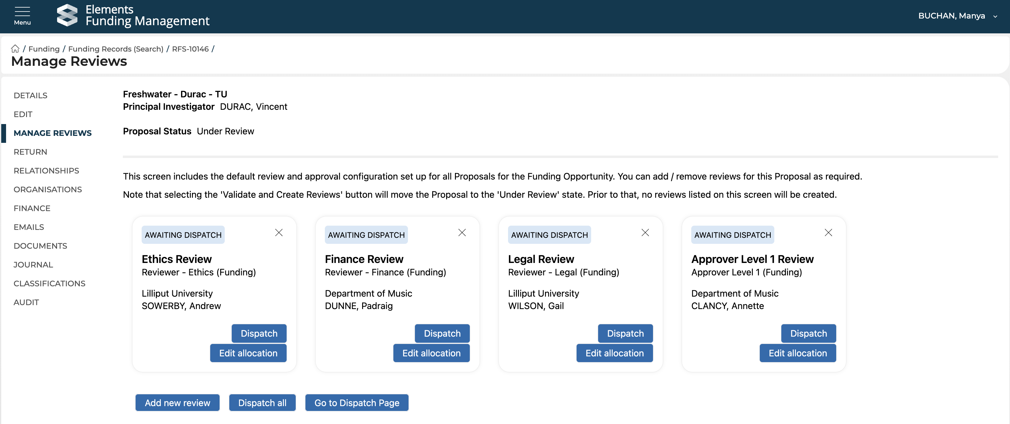Click the Elements logo icon
Viewport: 1010px width, 424px height.
click(67, 16)
